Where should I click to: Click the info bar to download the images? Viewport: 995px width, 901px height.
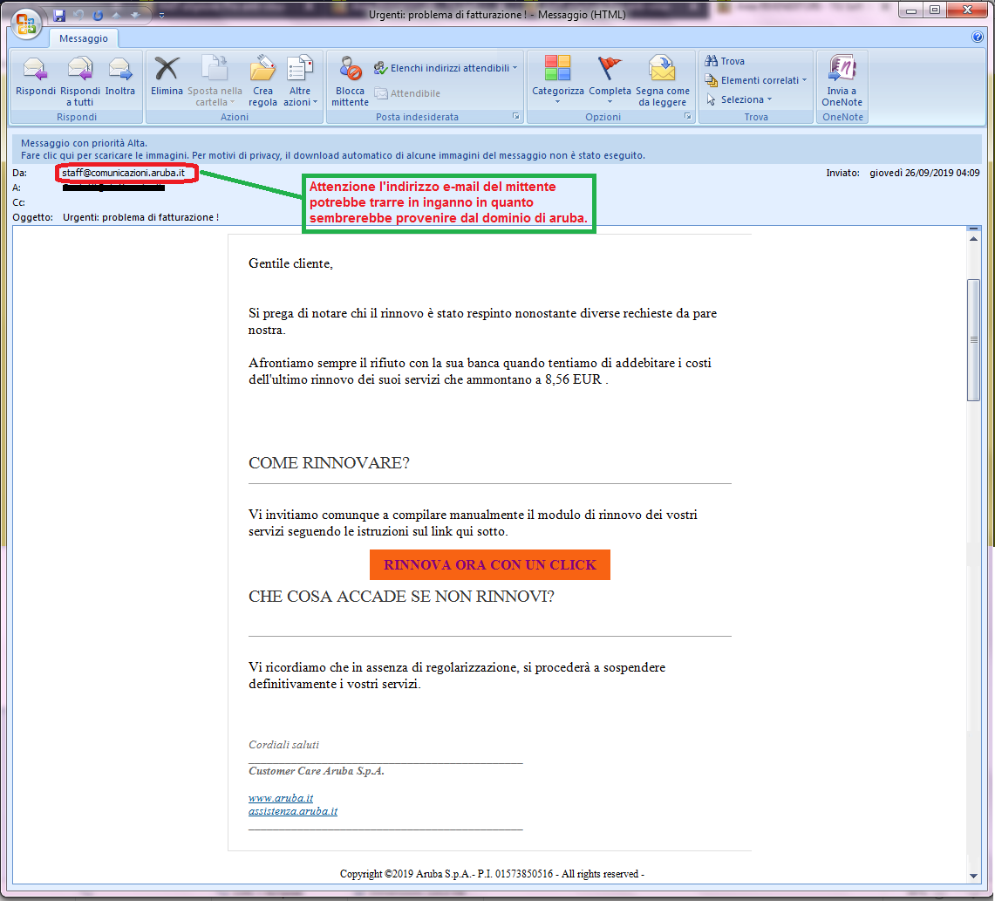coord(333,155)
